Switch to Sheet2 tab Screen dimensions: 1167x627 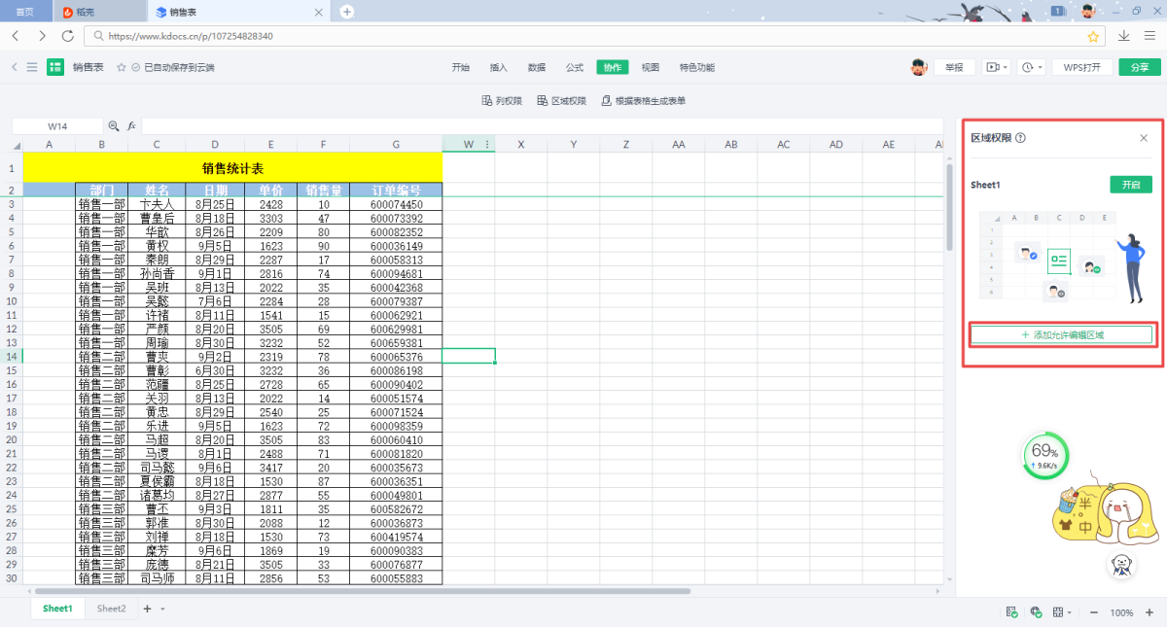[x=111, y=609]
